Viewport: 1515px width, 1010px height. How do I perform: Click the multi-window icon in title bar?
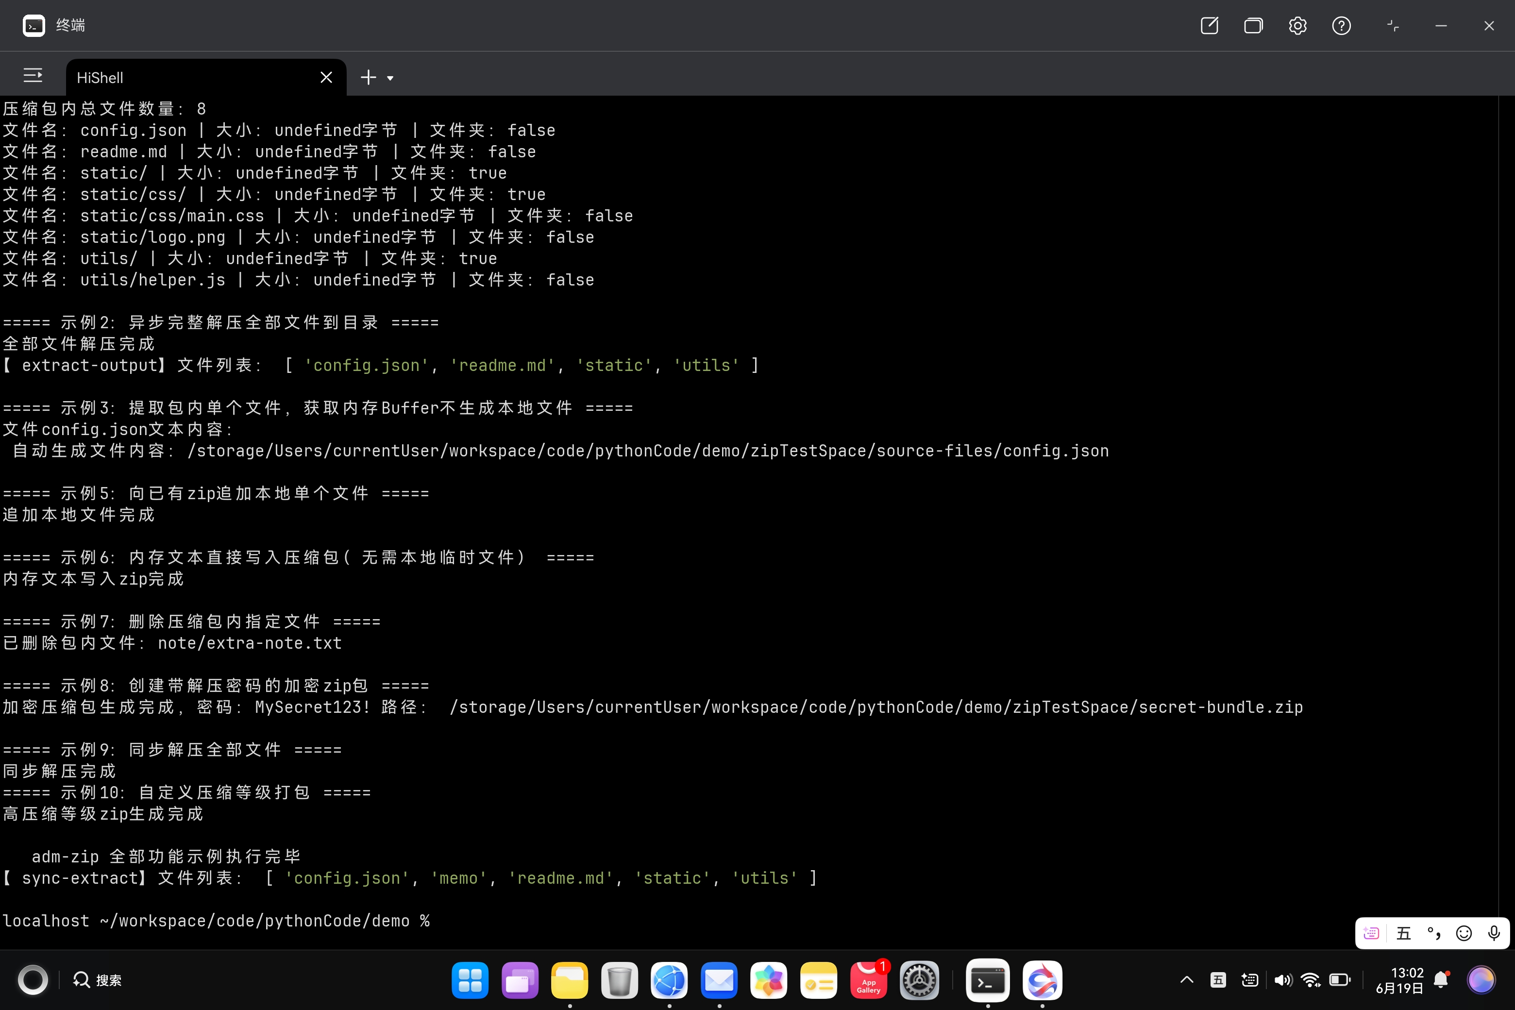[x=1253, y=26]
